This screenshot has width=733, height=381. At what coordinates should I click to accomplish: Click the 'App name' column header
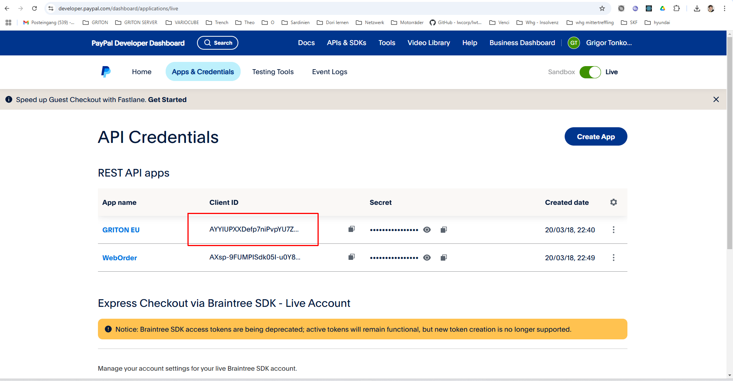119,202
